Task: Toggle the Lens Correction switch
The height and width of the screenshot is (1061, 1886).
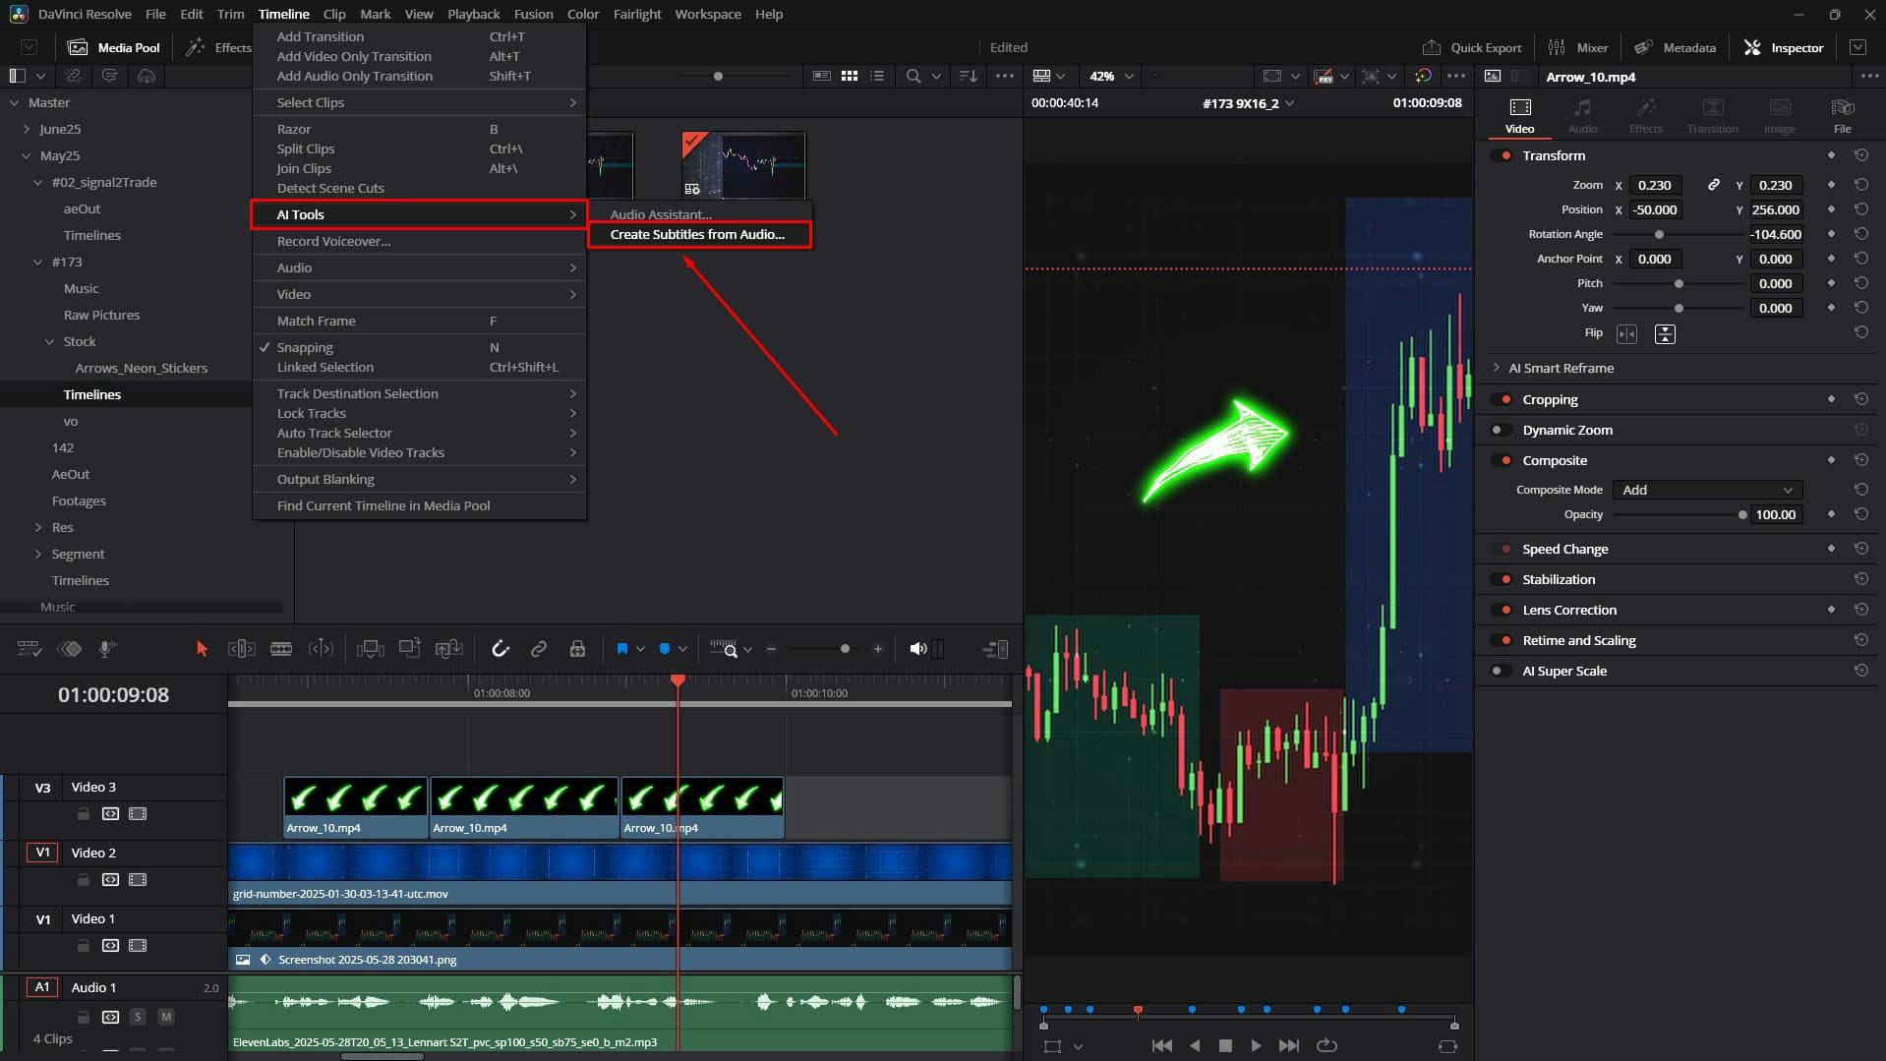Action: [x=1502, y=610]
